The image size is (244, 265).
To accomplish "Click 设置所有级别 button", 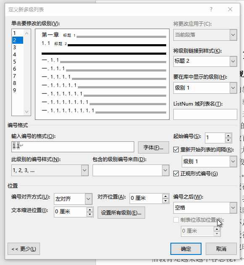I will coord(121,212).
